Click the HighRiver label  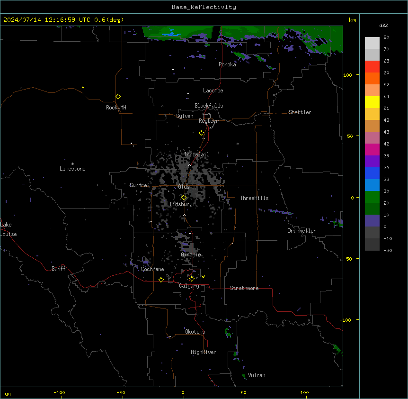[203, 352]
